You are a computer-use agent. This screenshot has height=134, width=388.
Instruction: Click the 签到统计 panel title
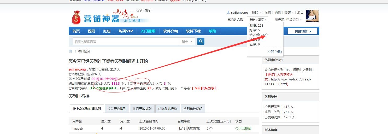coord(271,97)
